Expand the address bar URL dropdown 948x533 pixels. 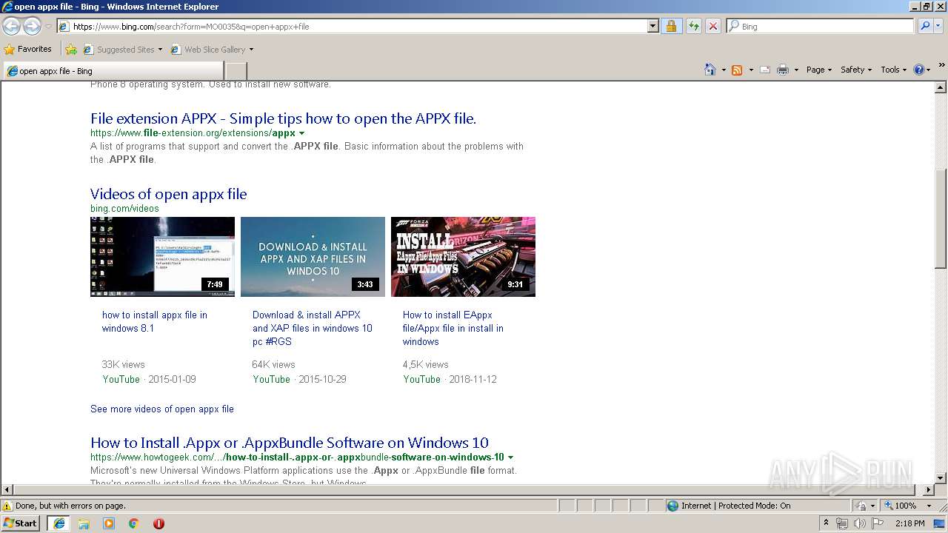(652, 26)
